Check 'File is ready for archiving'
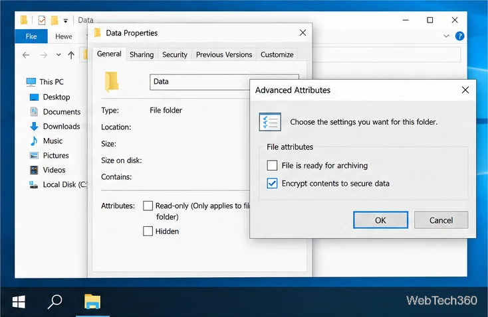Screen dimensions: 488x317 pyautogui.click(x=272, y=165)
